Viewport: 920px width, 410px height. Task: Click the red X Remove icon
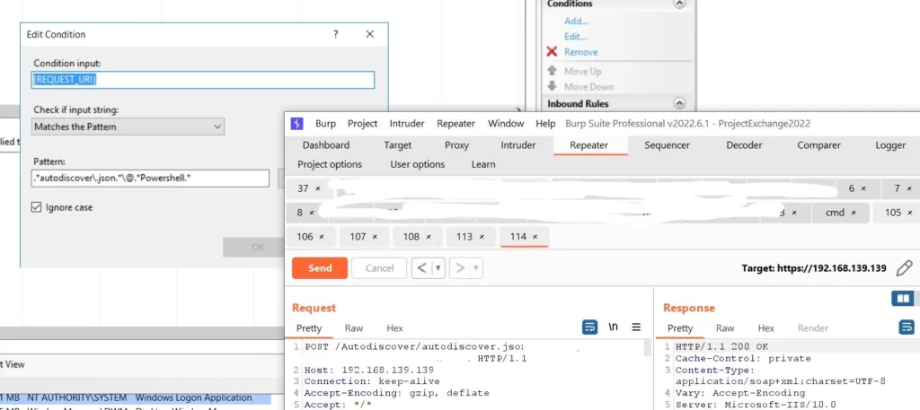552,51
